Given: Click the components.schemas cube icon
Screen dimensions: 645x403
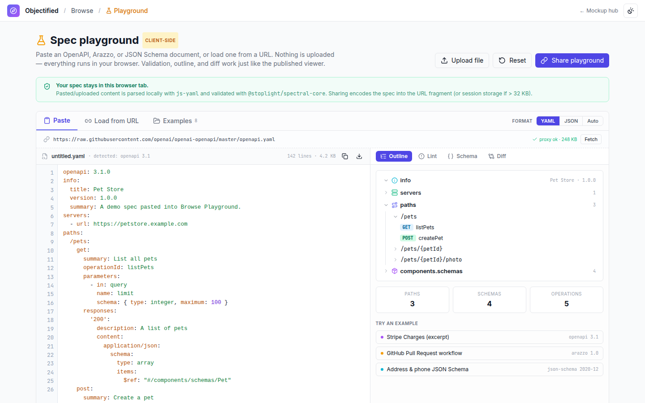Looking at the screenshot, I should pos(395,271).
